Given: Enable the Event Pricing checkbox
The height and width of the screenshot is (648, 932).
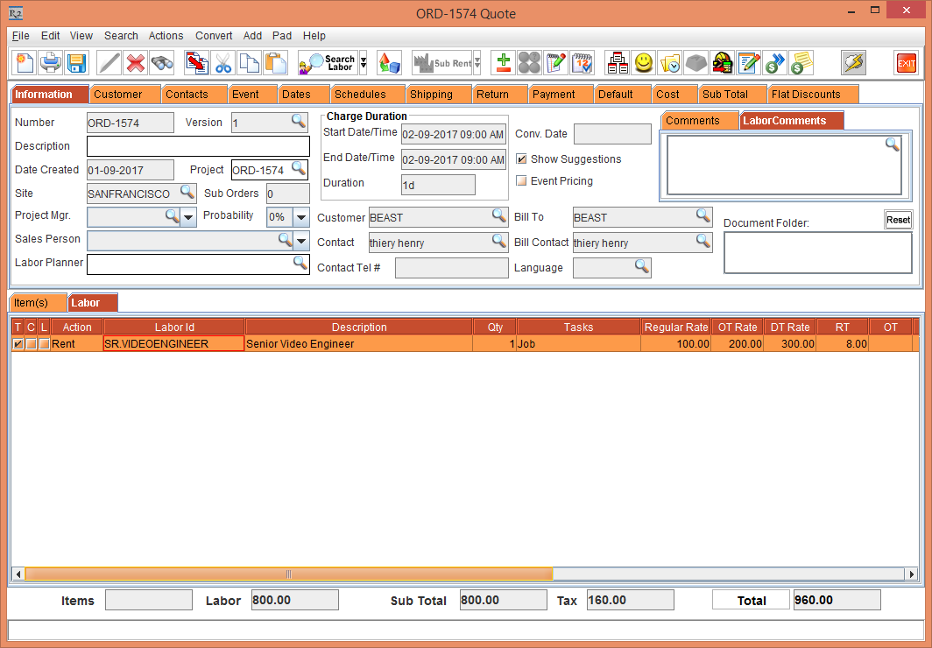Looking at the screenshot, I should pos(522,181).
